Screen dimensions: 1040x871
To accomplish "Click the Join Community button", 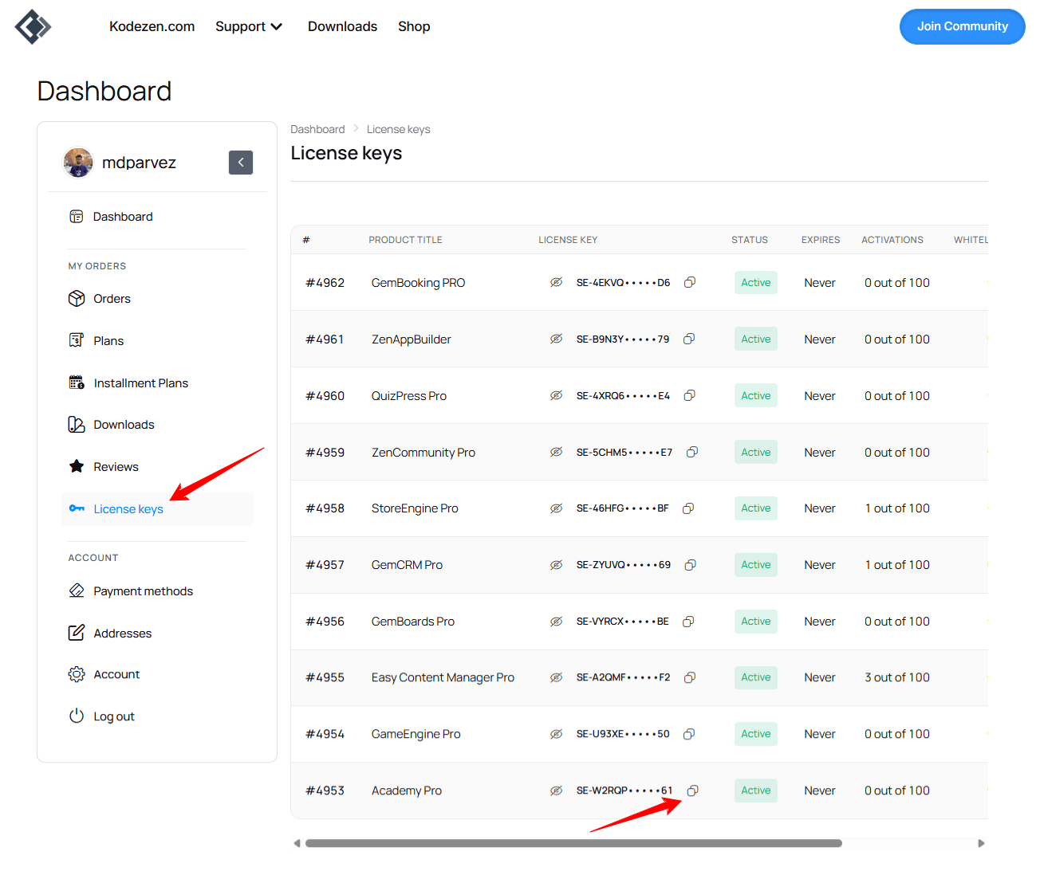I will (x=962, y=26).
